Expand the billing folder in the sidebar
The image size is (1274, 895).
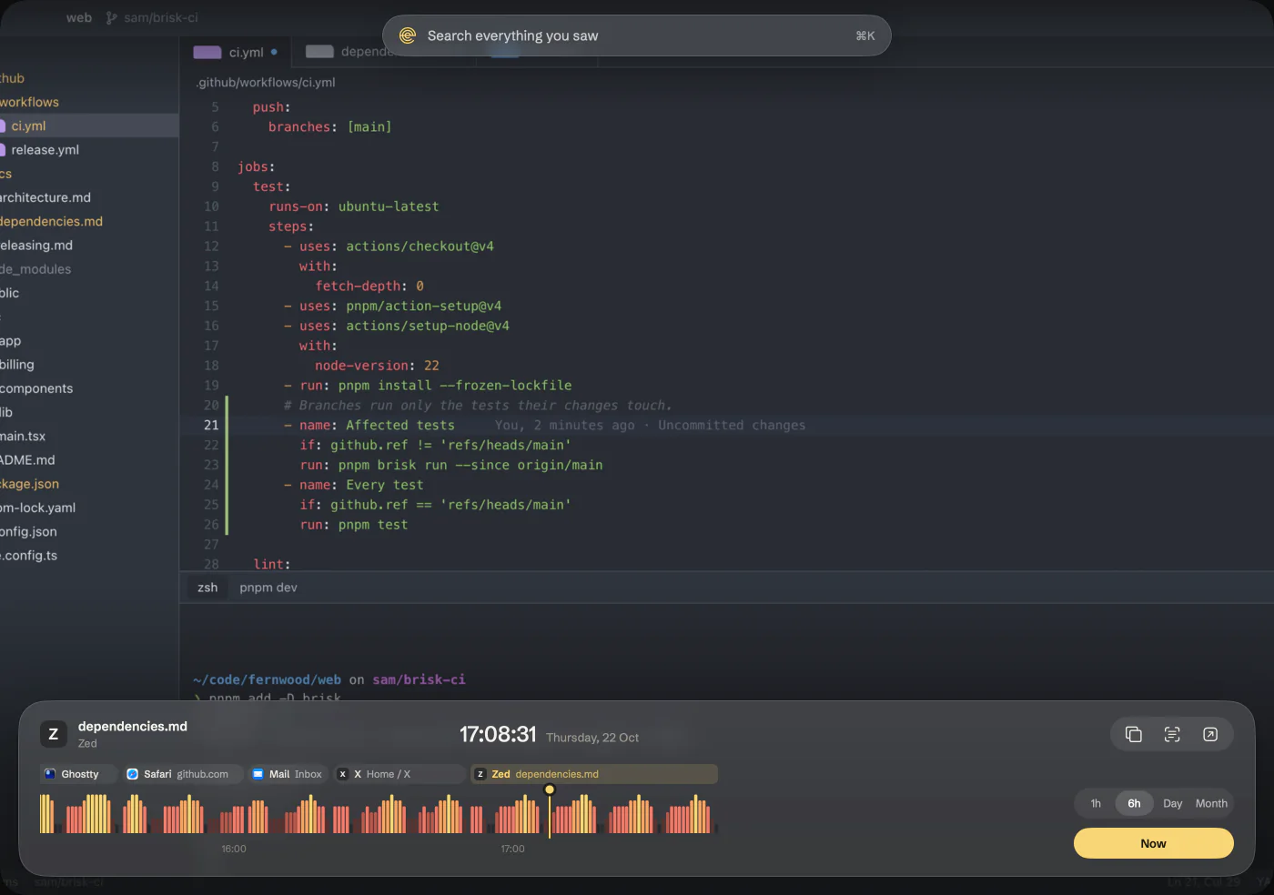[17, 365]
